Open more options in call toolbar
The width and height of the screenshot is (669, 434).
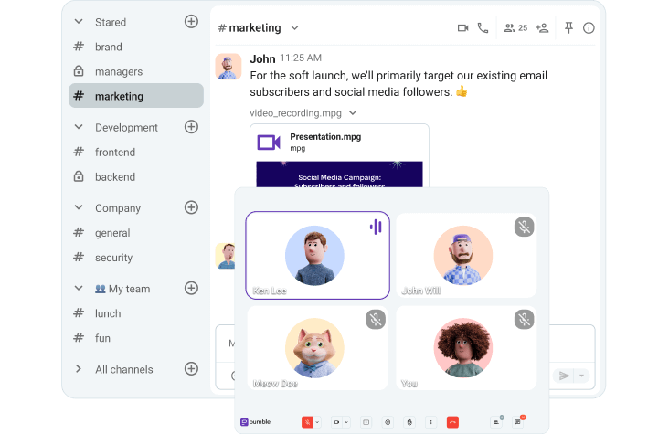tap(431, 422)
